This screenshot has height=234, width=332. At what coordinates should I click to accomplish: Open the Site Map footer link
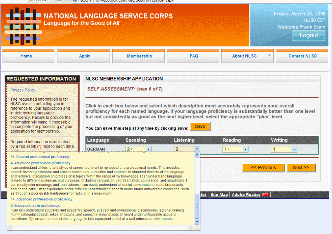(x=219, y=195)
